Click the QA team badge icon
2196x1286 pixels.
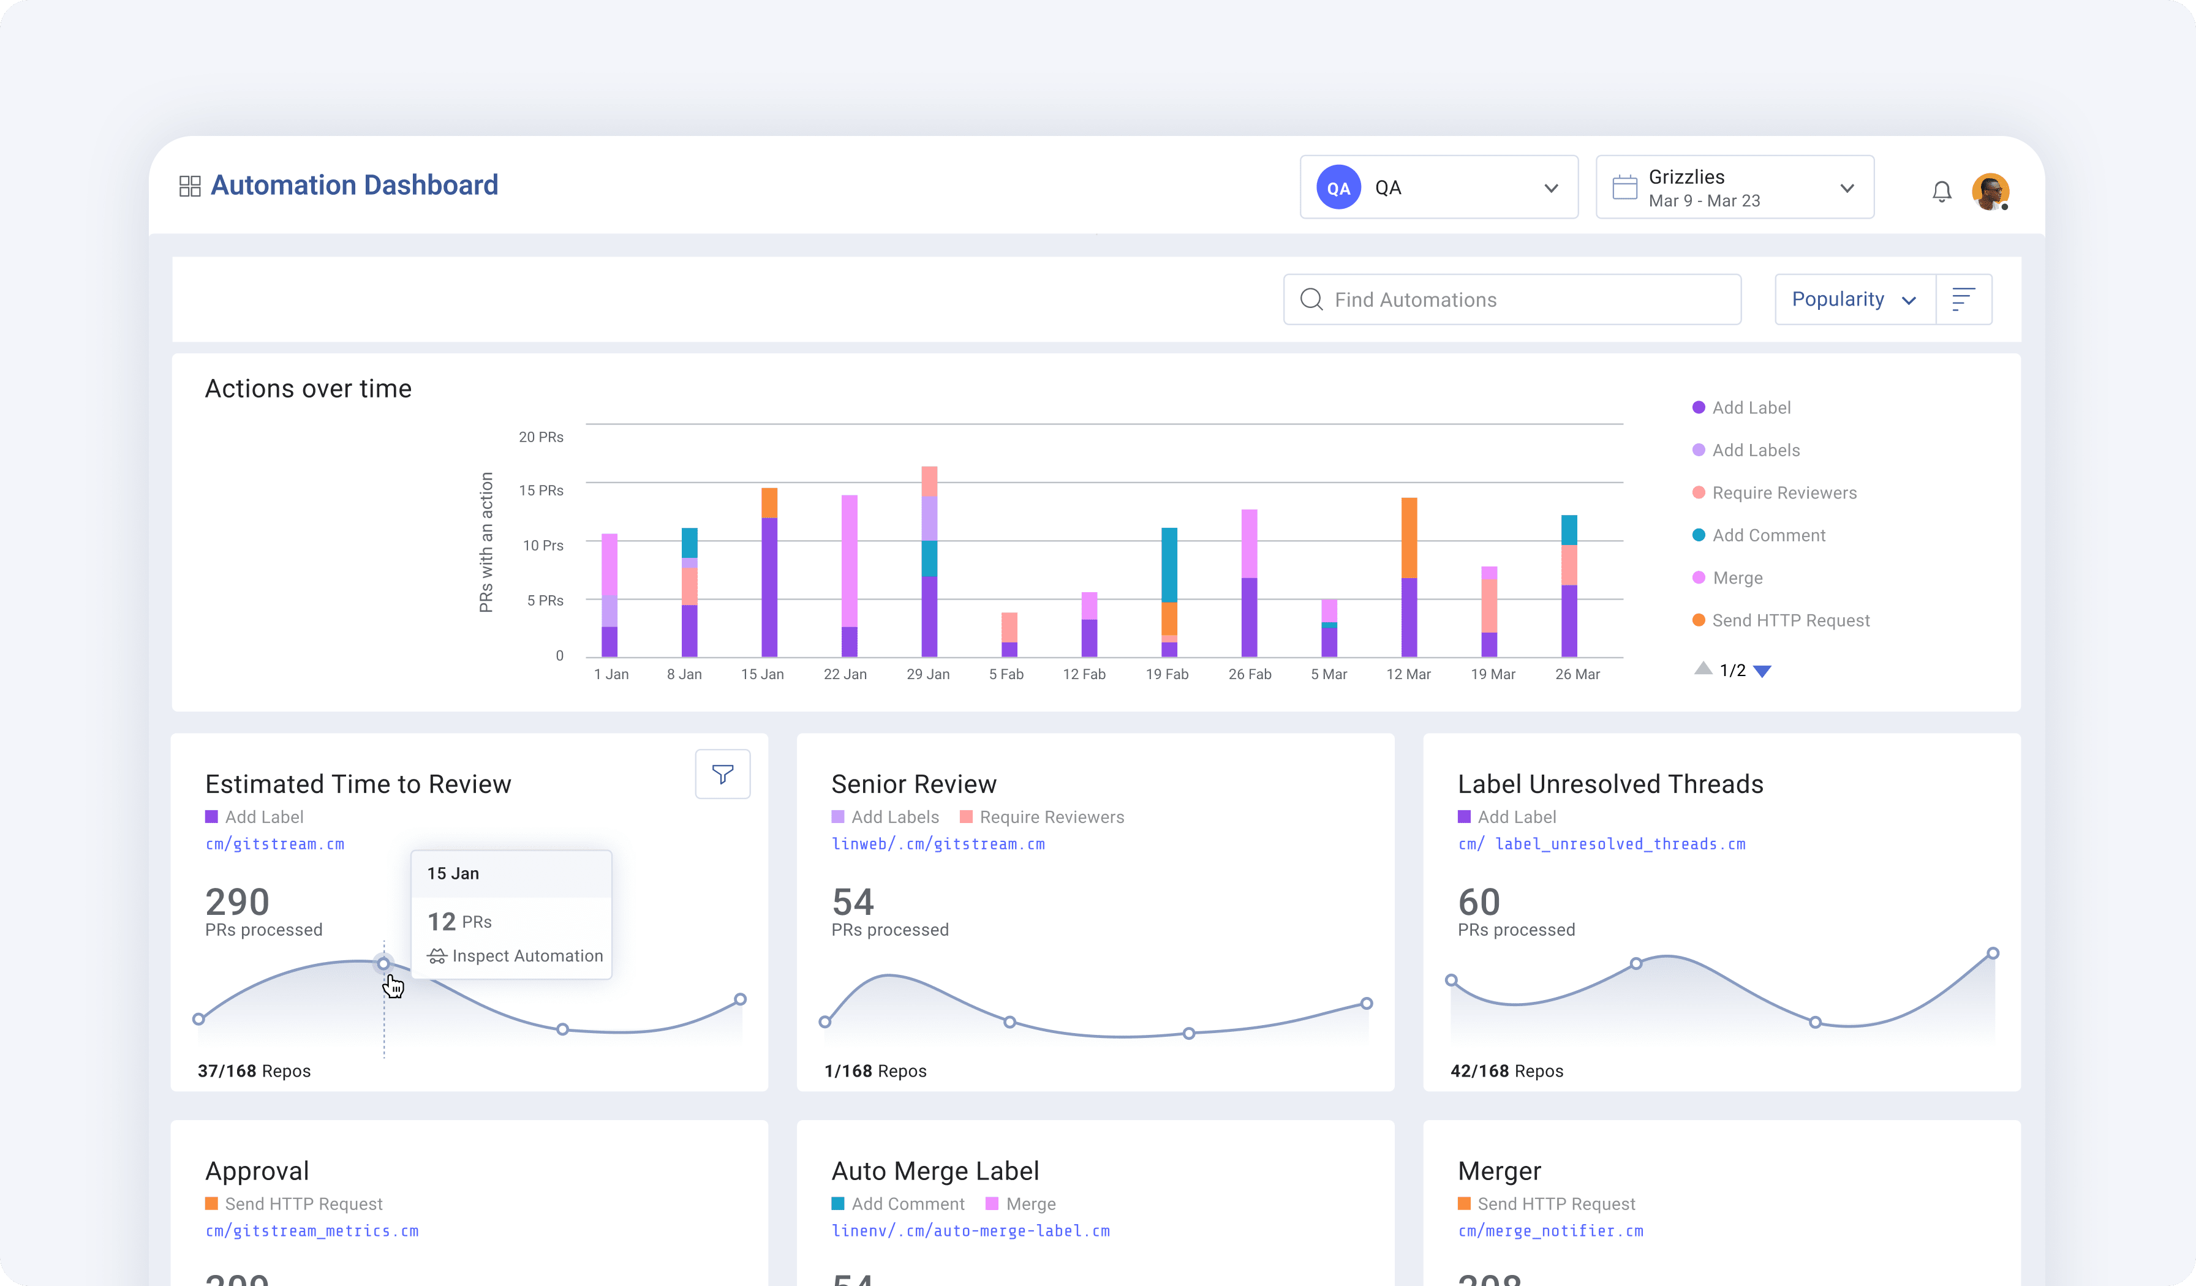click(x=1338, y=187)
